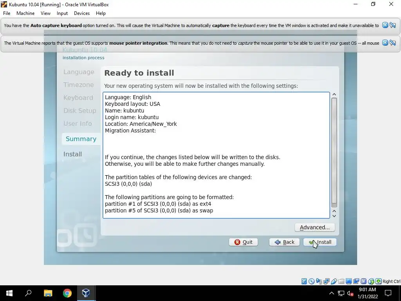The height and width of the screenshot is (301, 401).
Task: Click the recording status icon
Action: [x=356, y=281]
